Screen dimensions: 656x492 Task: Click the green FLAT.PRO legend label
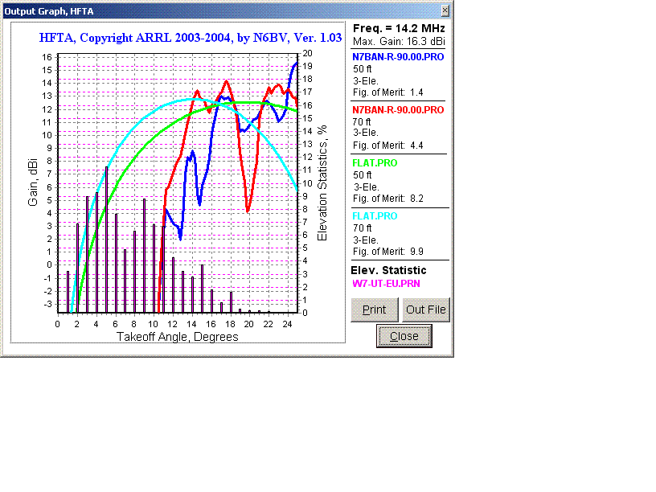click(x=375, y=163)
